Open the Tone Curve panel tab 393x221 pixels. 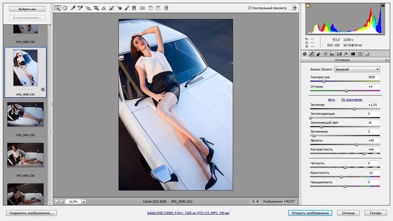[x=312, y=54]
